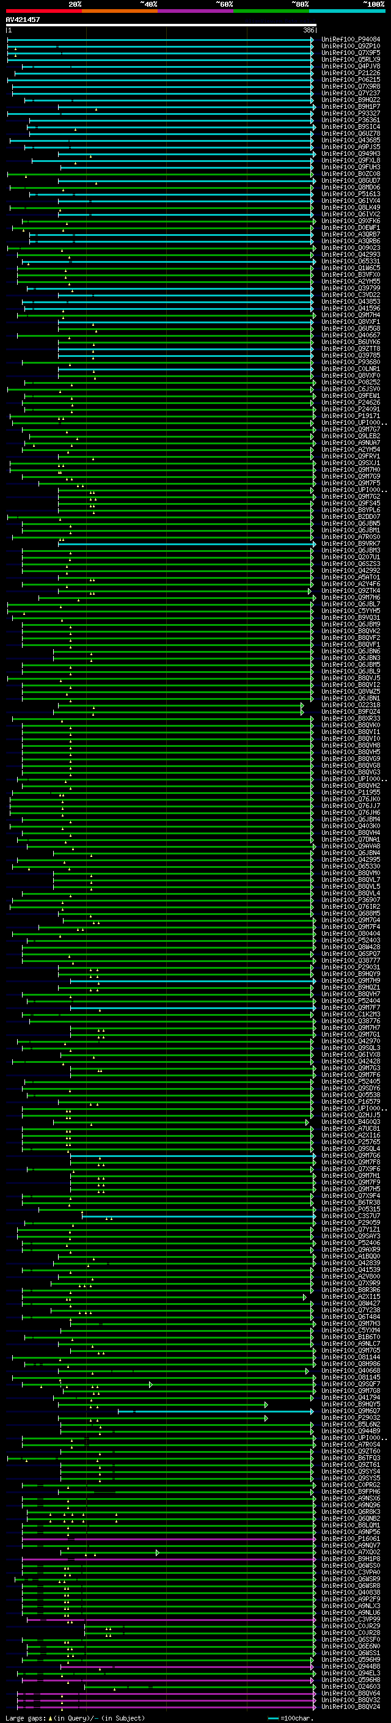Select the UniRef100_B9H1P7 label
Viewport: 391px width, 1723px height.
351,106
